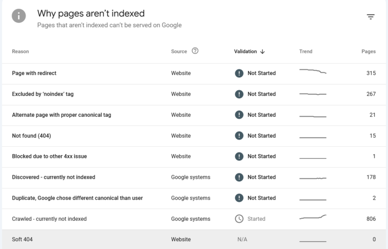Image resolution: width=388 pixels, height=249 pixels.
Task: Click Not Started text in Page with redirect row
Action: point(261,73)
